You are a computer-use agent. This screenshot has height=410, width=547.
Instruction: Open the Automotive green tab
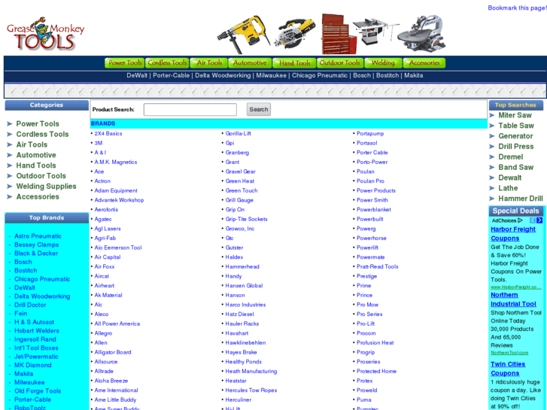[x=250, y=62]
